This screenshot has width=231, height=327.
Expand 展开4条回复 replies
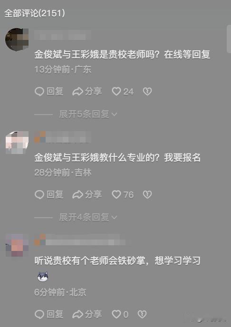point(88,217)
